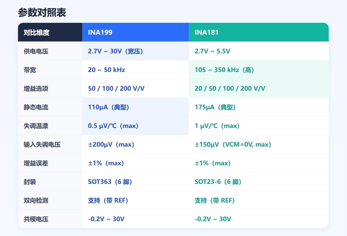
Task: Click the cell ±200µV（max）
Action: click(135, 144)
